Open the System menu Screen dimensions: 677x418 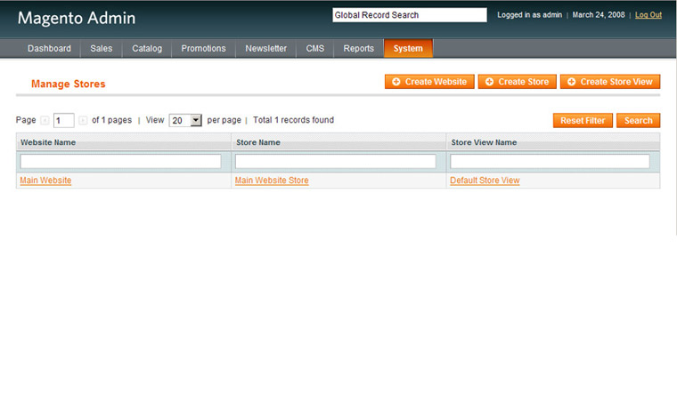coord(408,48)
